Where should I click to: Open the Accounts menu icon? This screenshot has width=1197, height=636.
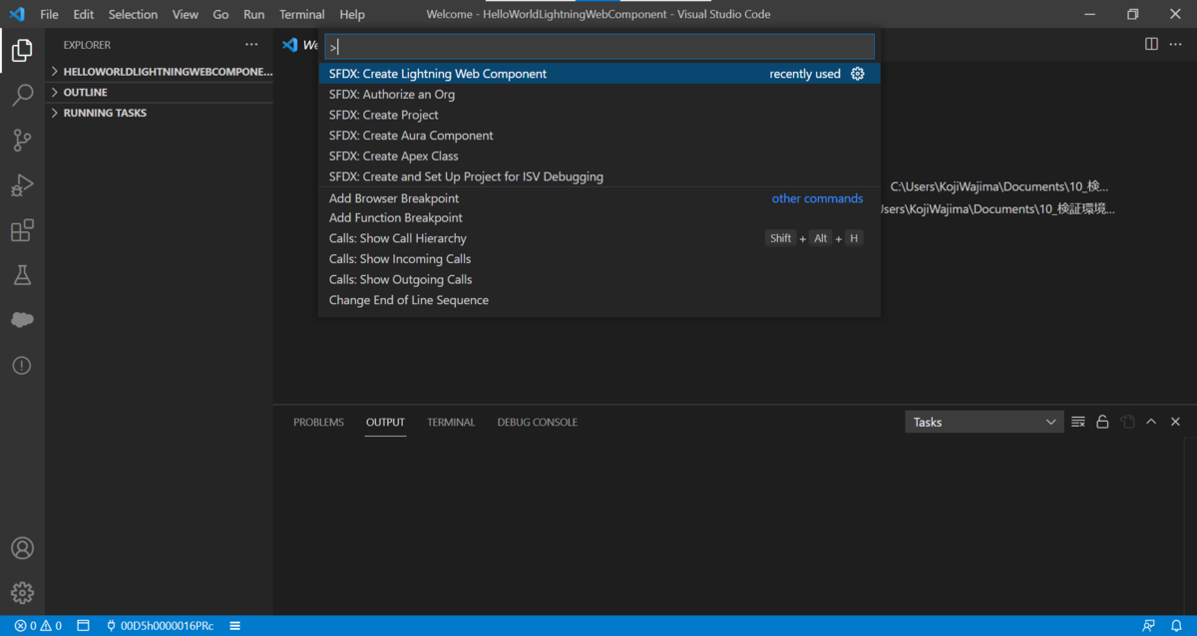coord(22,548)
